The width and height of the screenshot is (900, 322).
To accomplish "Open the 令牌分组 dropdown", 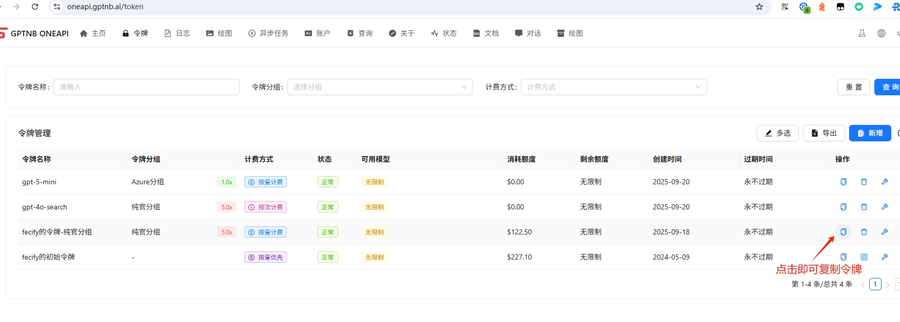I will 380,87.
